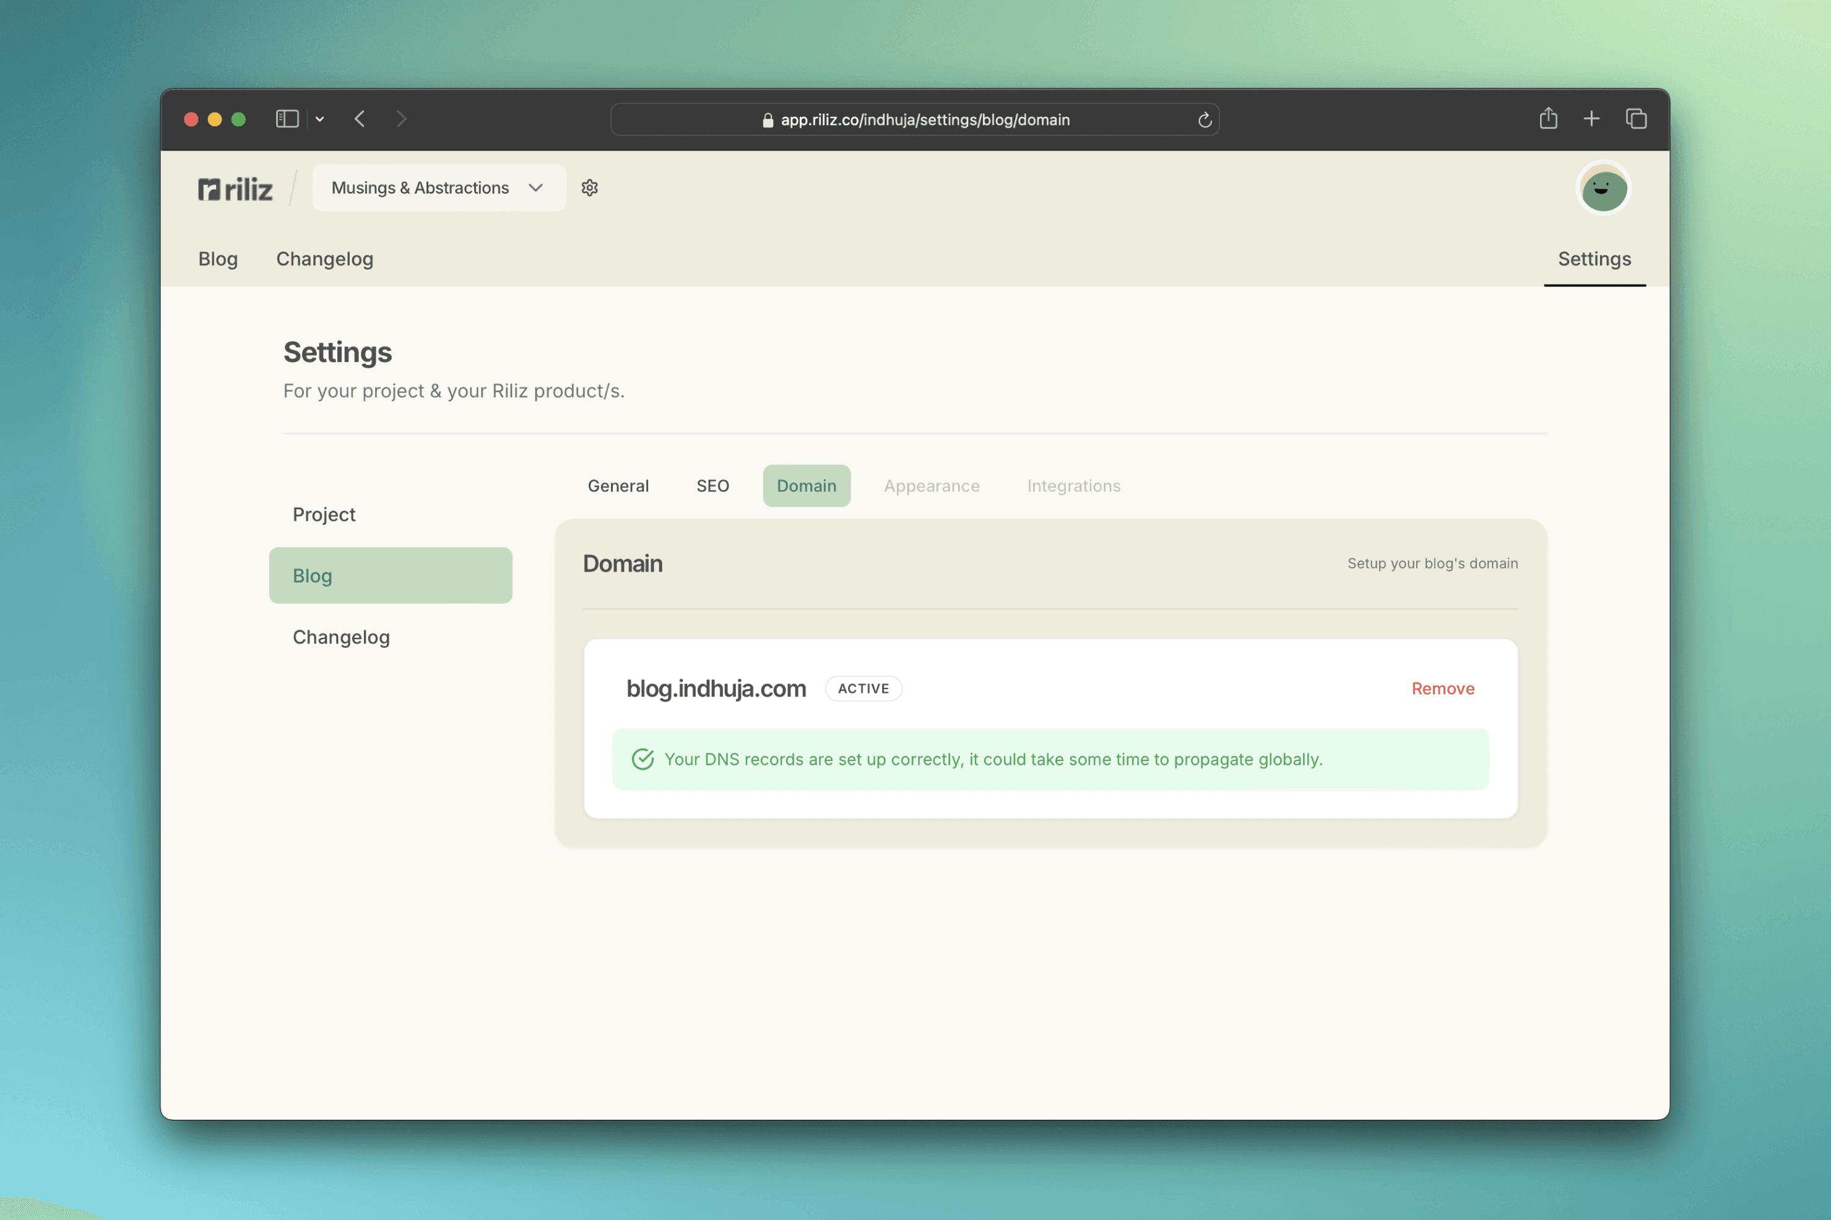
Task: Open the settings gear icon
Action: pos(590,187)
